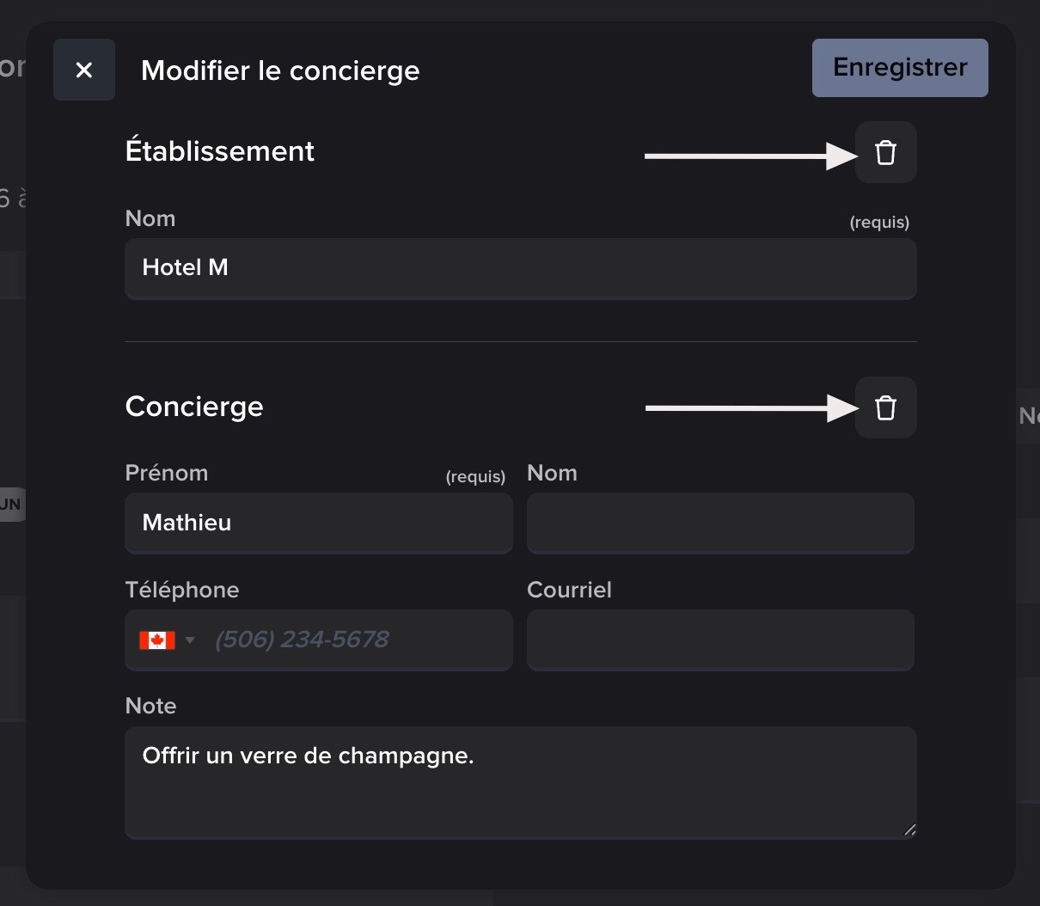Delete the Concierge with its trash icon

[x=885, y=407]
